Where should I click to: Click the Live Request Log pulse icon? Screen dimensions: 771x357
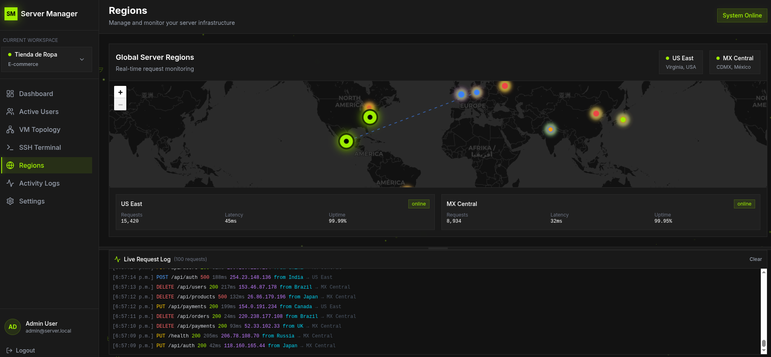click(x=117, y=259)
